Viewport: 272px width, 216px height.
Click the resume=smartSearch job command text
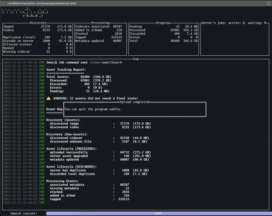106,62
